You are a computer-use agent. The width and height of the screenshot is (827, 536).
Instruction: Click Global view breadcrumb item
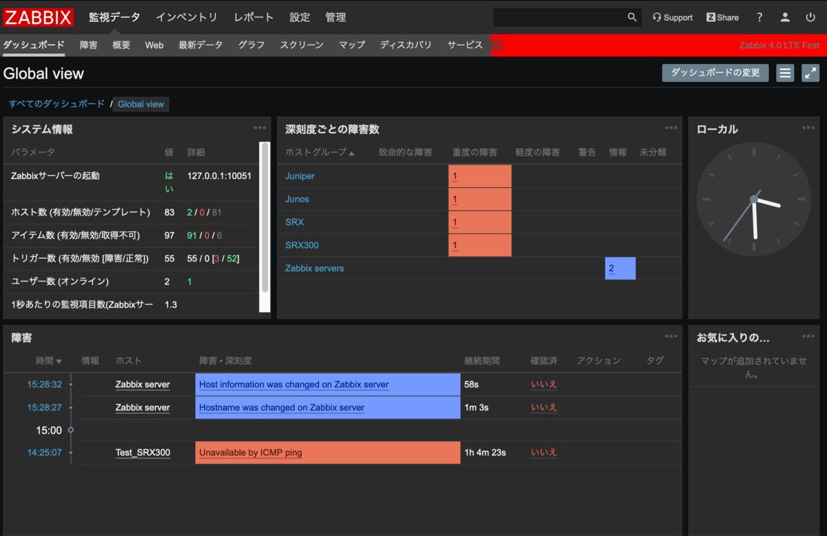(x=141, y=104)
